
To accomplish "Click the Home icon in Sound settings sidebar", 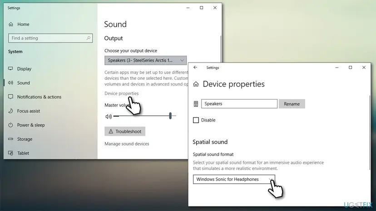I will tap(11, 24).
